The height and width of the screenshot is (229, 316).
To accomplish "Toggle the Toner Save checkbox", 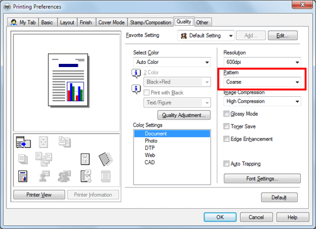I will 226,127.
